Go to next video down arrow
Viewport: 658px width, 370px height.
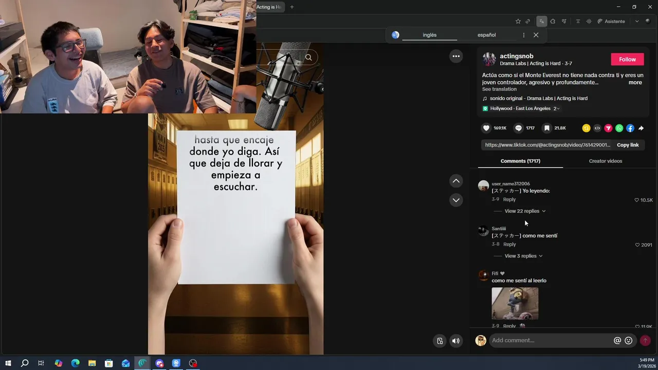[456, 200]
